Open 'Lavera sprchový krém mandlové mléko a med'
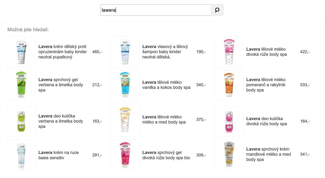The image size is (325, 178). pyautogui.click(x=268, y=154)
